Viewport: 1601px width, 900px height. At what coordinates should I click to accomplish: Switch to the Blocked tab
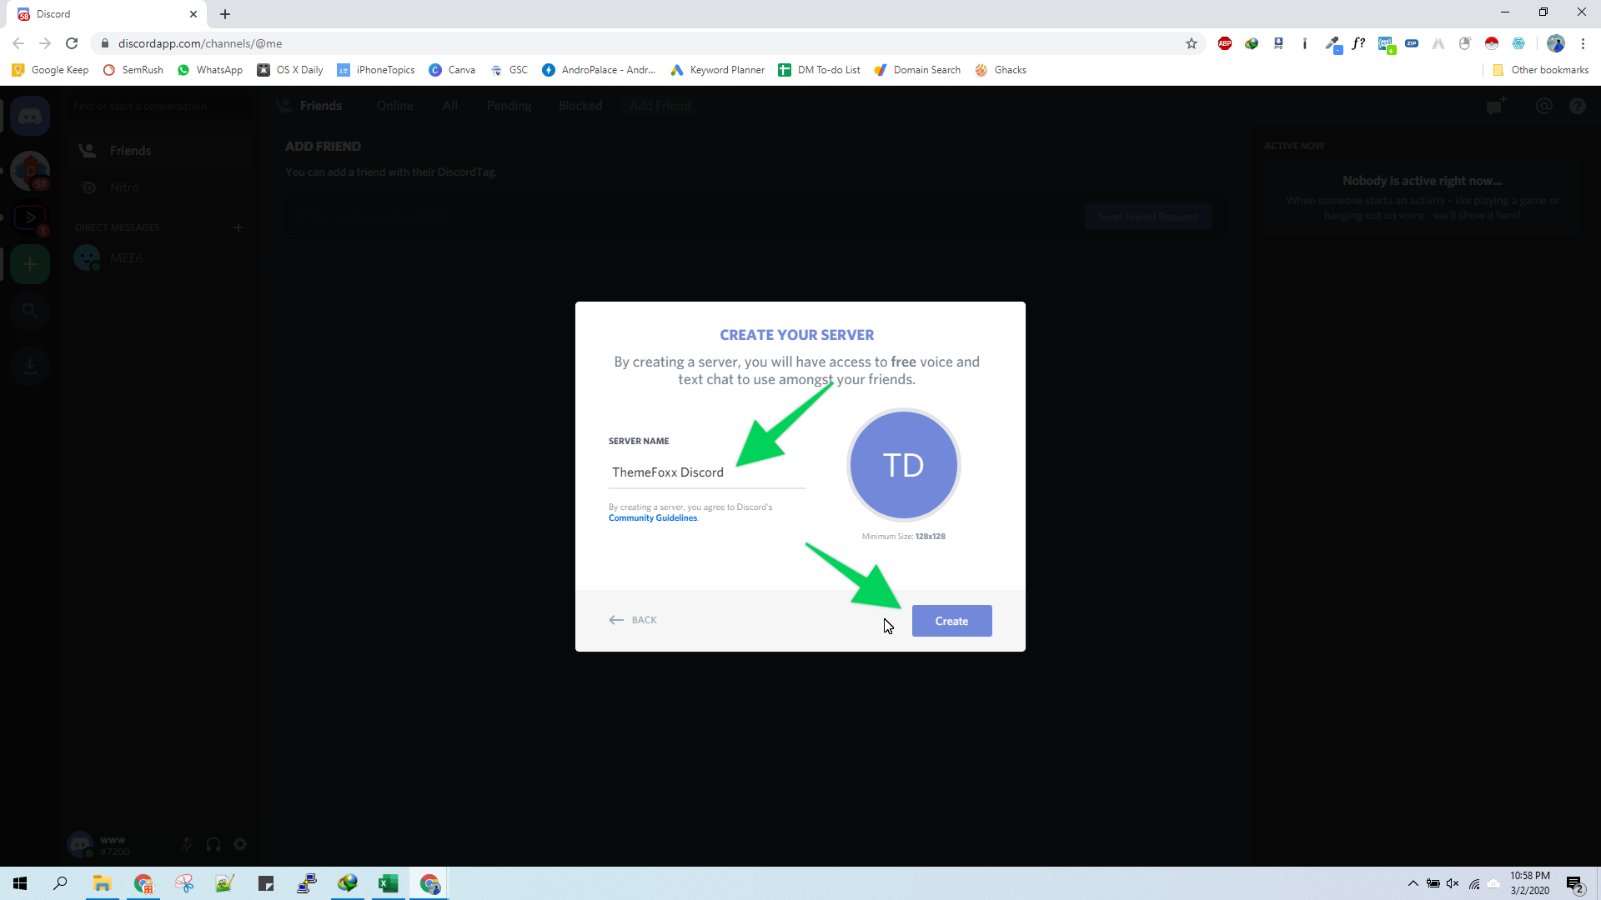coord(580,106)
